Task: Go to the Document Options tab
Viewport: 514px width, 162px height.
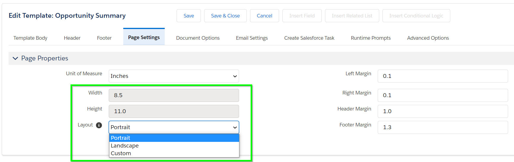Action: (x=198, y=38)
